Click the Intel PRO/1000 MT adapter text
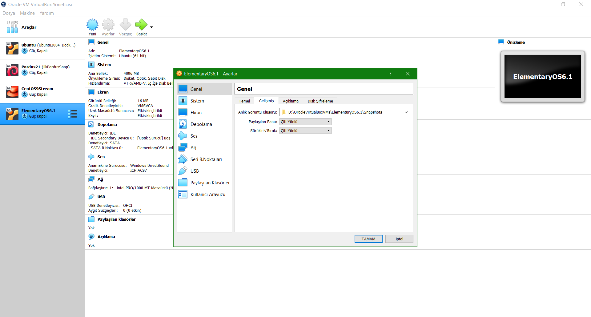 pyautogui.click(x=145, y=188)
